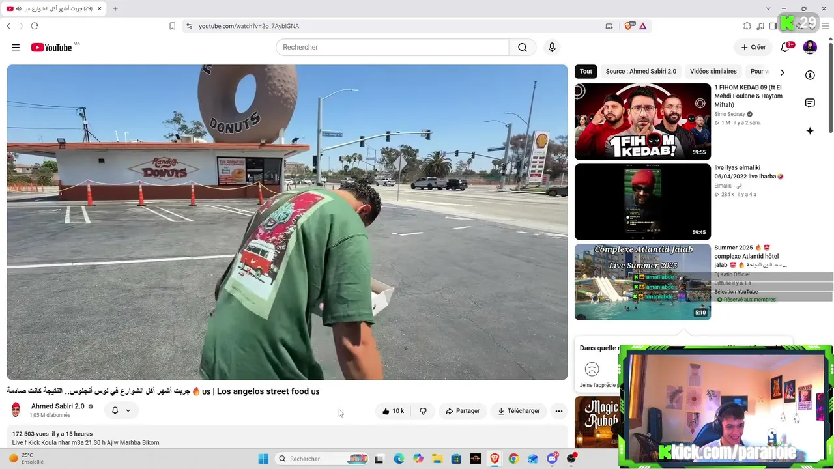834x469 pixels.
Task: Open 'live ilyas elmaliki 06/04/2022' video title
Action: coord(749,172)
